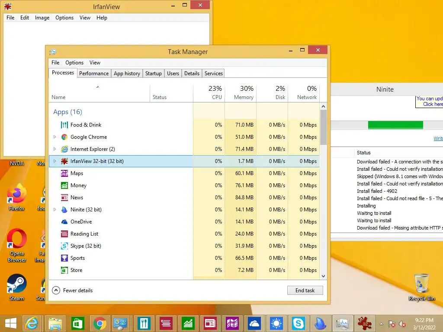Click the clock showing 9:22 PM
The width and height of the screenshot is (443, 332).
424,324
